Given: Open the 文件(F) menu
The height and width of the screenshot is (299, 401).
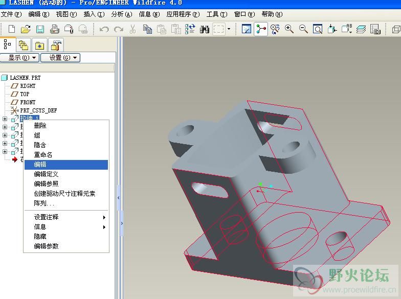Looking at the screenshot, I should (x=11, y=14).
